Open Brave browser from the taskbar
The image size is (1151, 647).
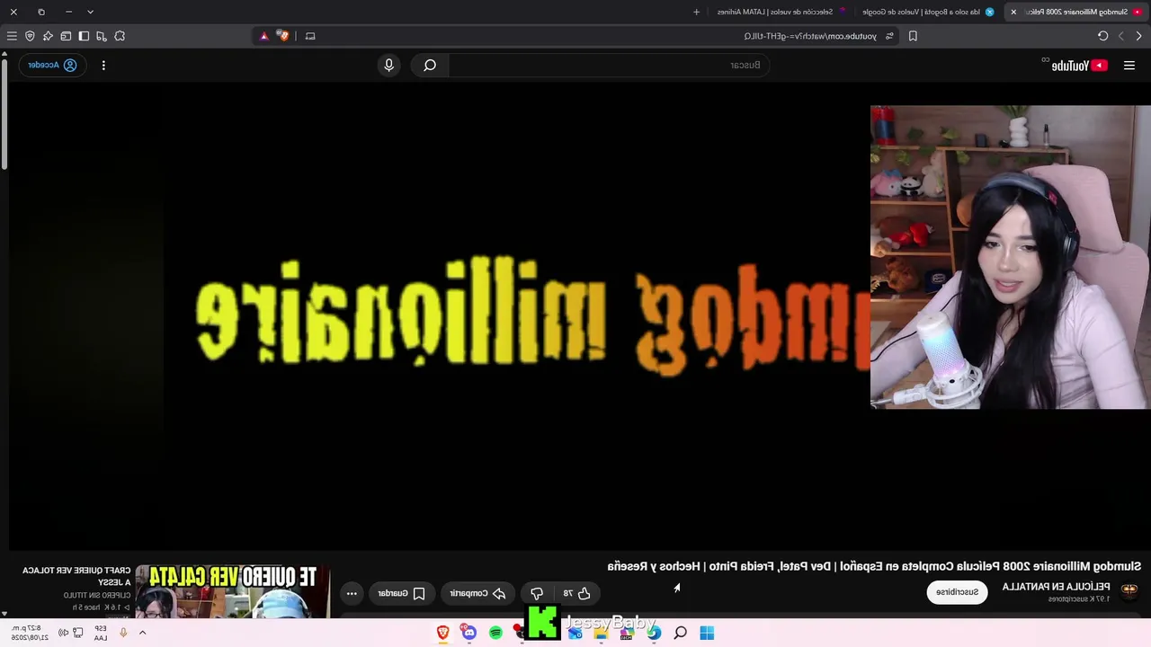pyautogui.click(x=443, y=633)
